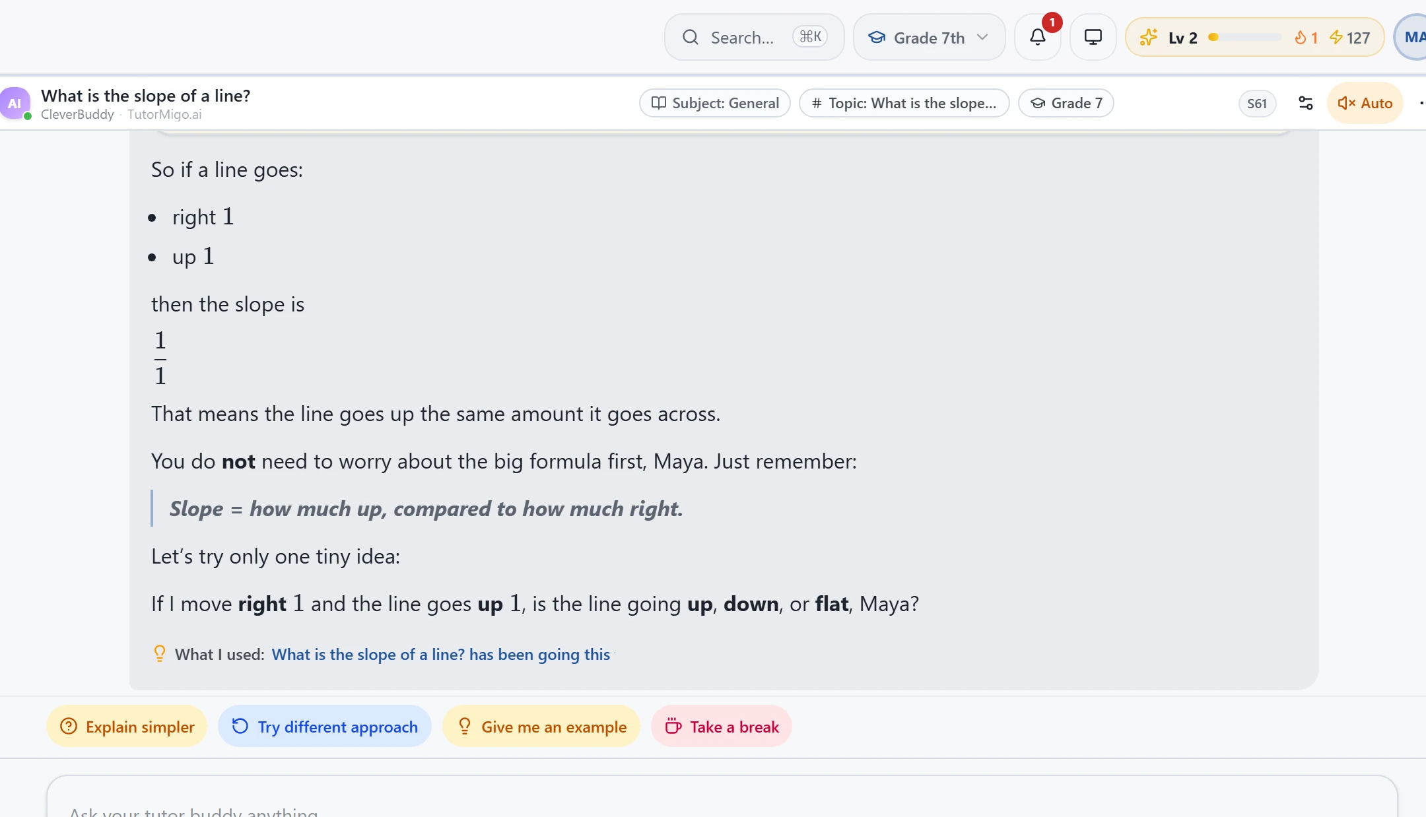
Task: Open the Search box
Action: (x=754, y=38)
